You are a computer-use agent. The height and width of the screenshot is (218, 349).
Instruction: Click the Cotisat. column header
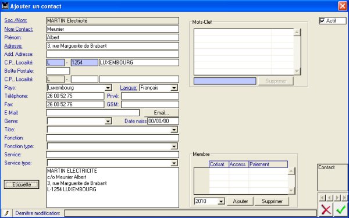pyautogui.click(x=219, y=165)
